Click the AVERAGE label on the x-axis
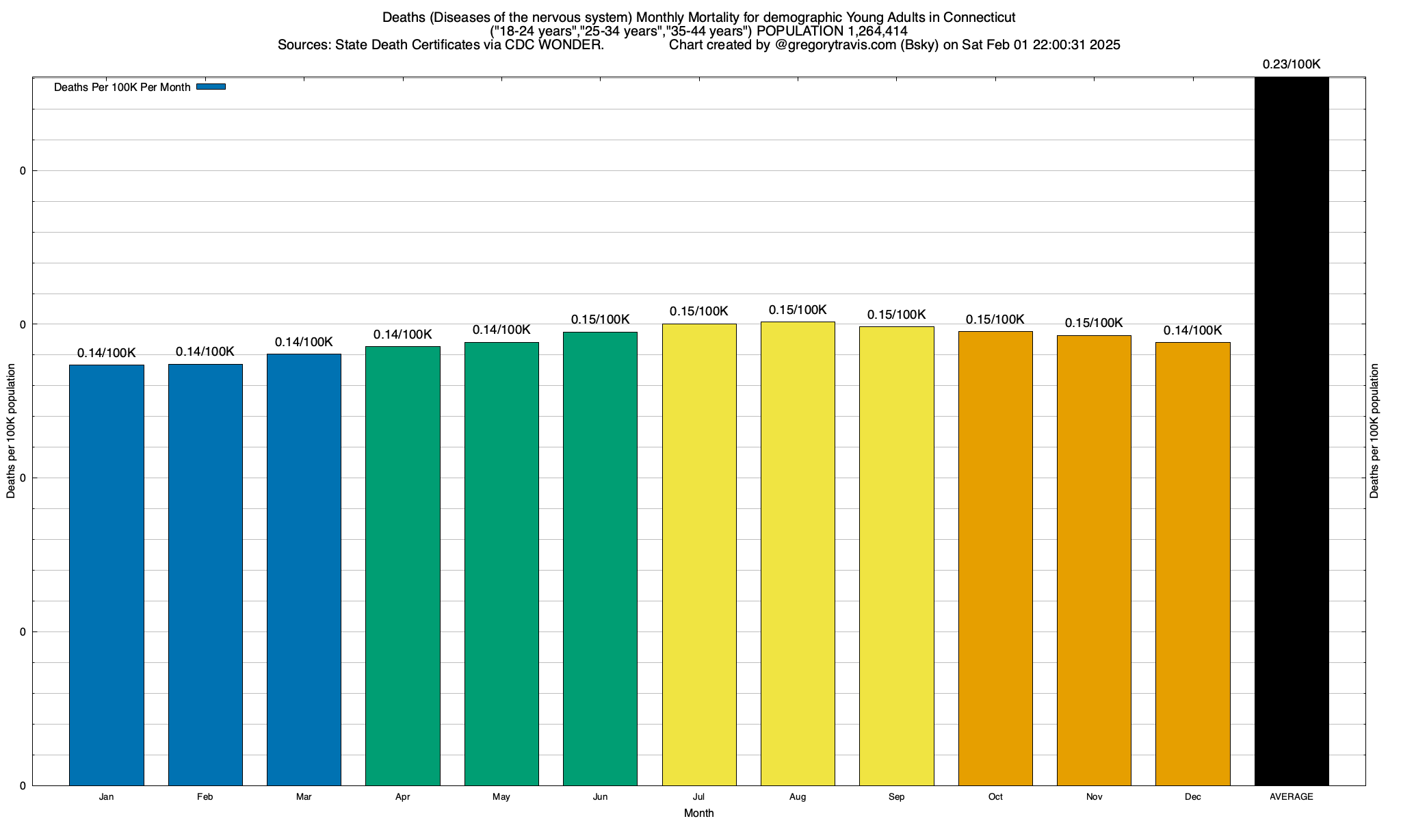1401x821 pixels. [x=1292, y=797]
